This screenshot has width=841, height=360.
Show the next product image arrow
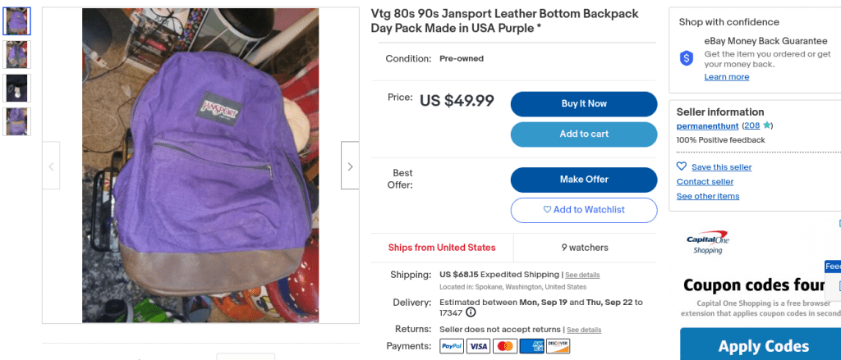(350, 166)
